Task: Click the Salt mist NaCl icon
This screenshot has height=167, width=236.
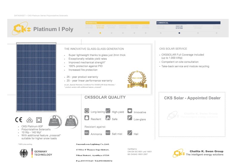Action: 108,133
